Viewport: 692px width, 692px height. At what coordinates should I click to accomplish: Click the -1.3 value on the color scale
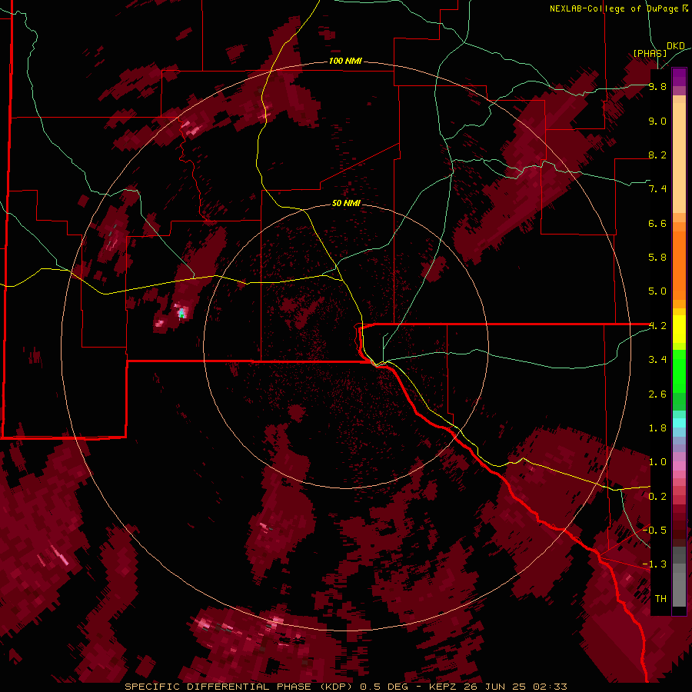pyautogui.click(x=655, y=564)
